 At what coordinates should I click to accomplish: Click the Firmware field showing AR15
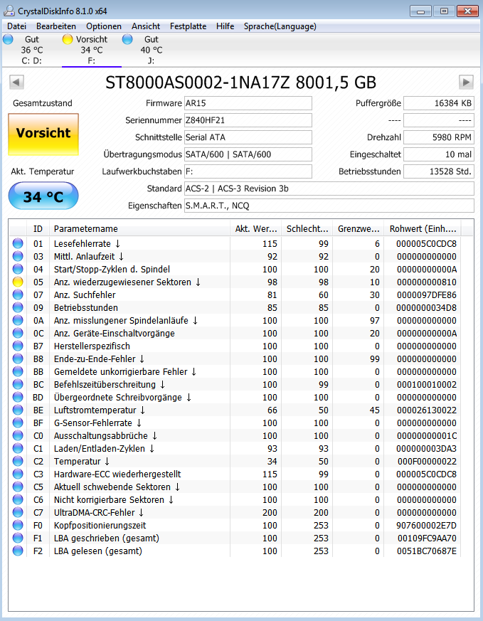pyautogui.click(x=248, y=103)
